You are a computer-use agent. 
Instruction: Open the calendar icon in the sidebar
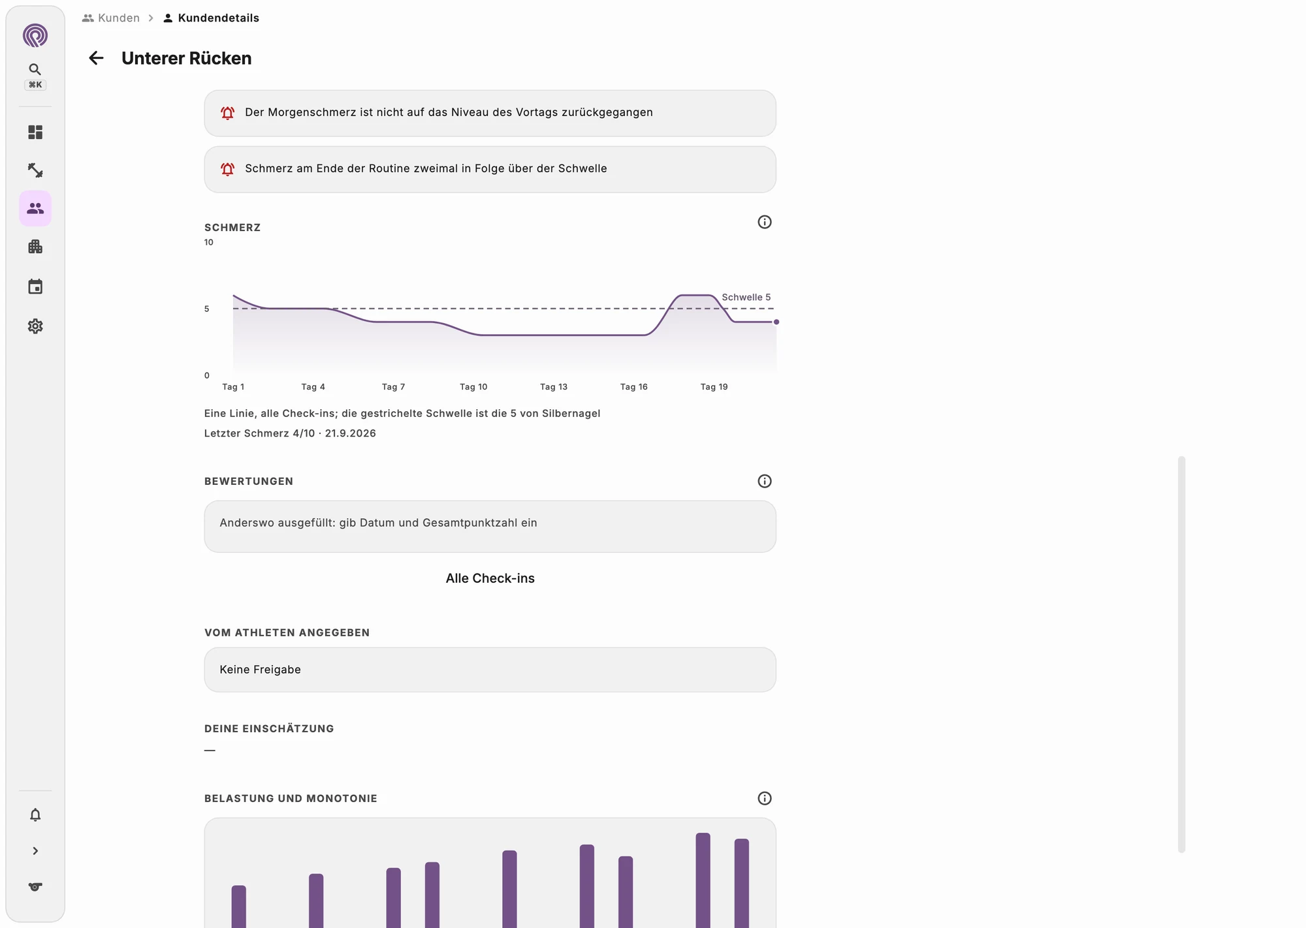pyautogui.click(x=35, y=286)
